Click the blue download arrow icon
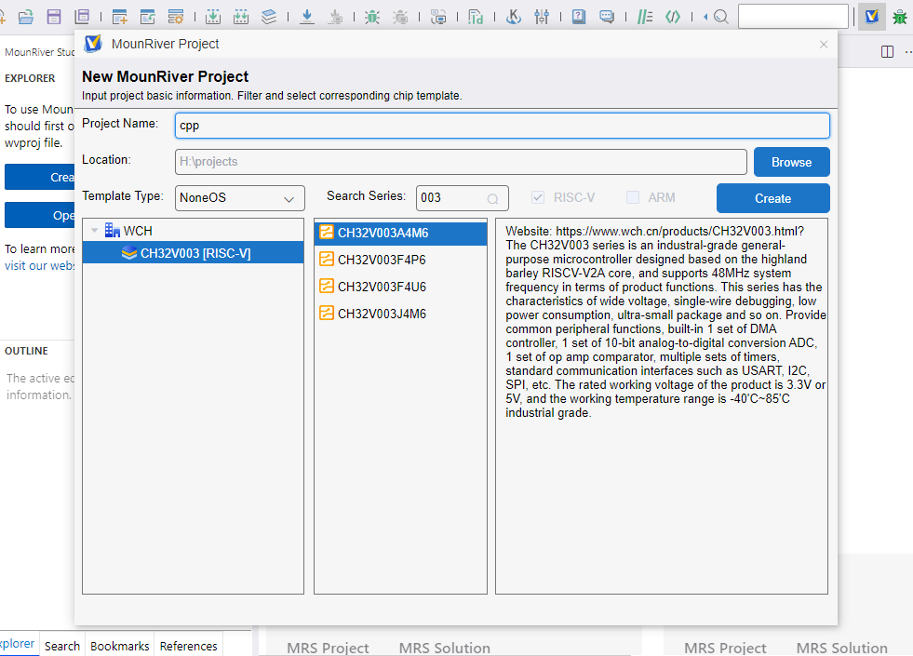The height and width of the screenshot is (656, 913). pyautogui.click(x=307, y=17)
